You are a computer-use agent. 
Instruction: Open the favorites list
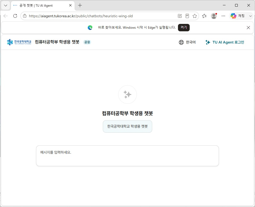tap(204, 16)
